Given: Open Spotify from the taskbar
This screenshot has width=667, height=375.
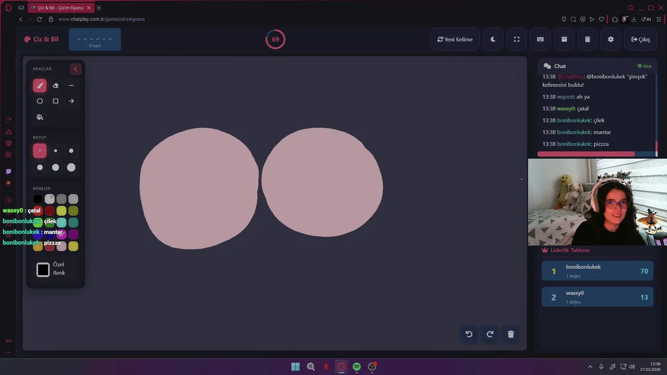Looking at the screenshot, I should 356,367.
